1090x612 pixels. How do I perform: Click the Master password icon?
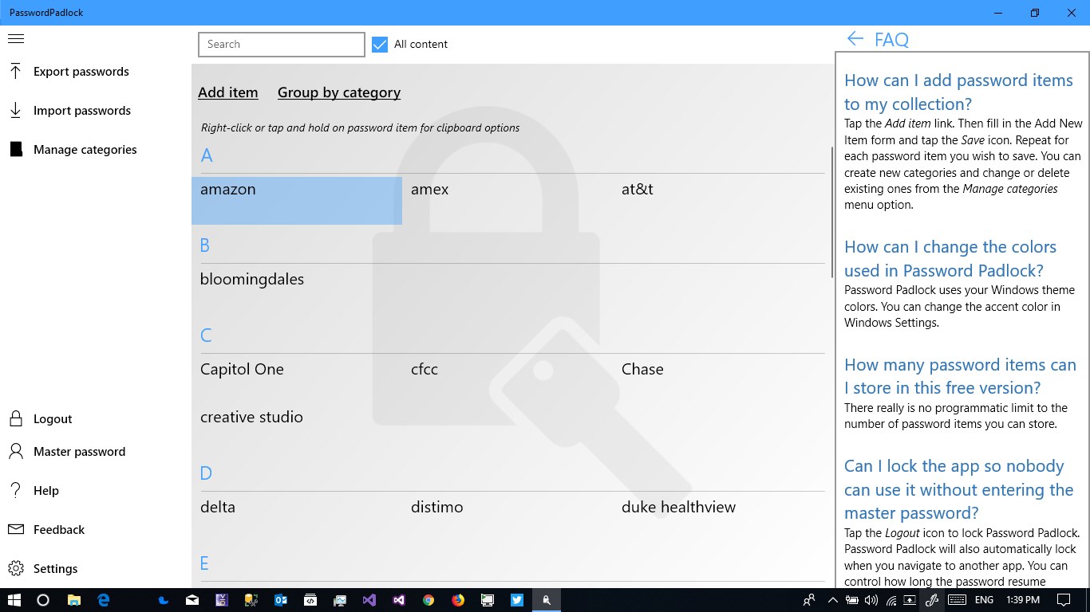click(14, 451)
